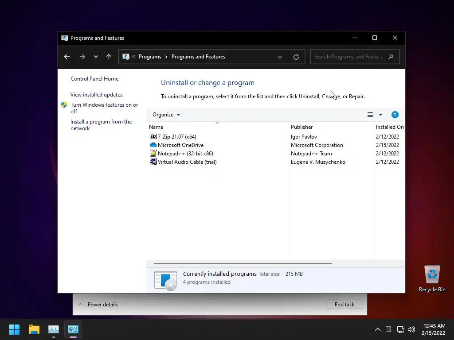Click the search magnifier icon
Viewport: 454px width, 340px height.
391,57
